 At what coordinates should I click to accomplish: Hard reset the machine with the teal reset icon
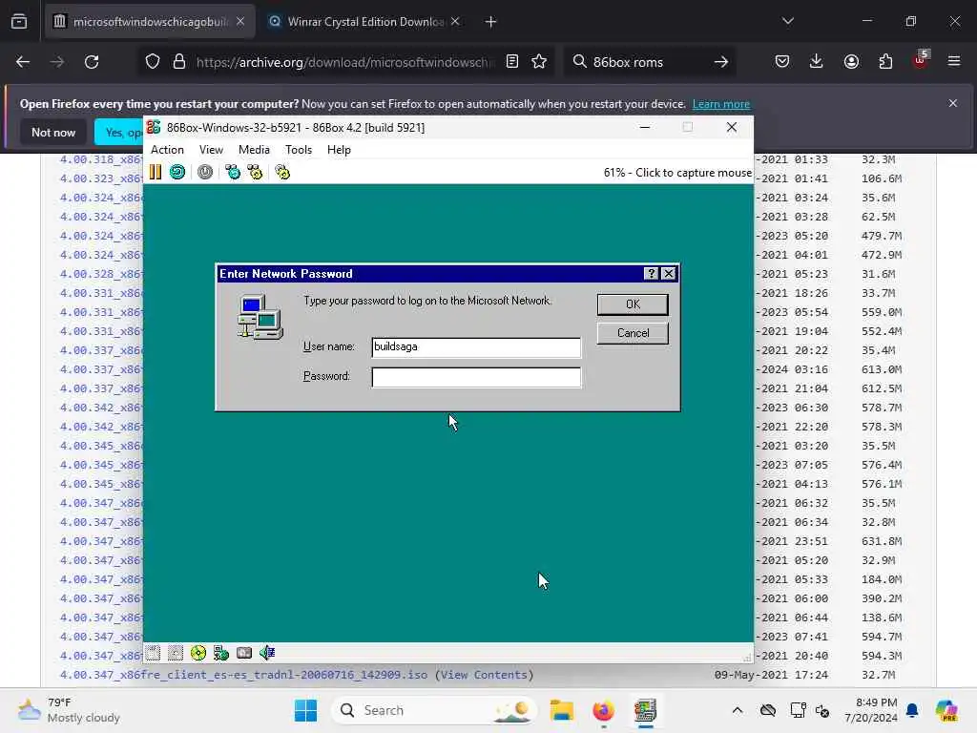(177, 172)
